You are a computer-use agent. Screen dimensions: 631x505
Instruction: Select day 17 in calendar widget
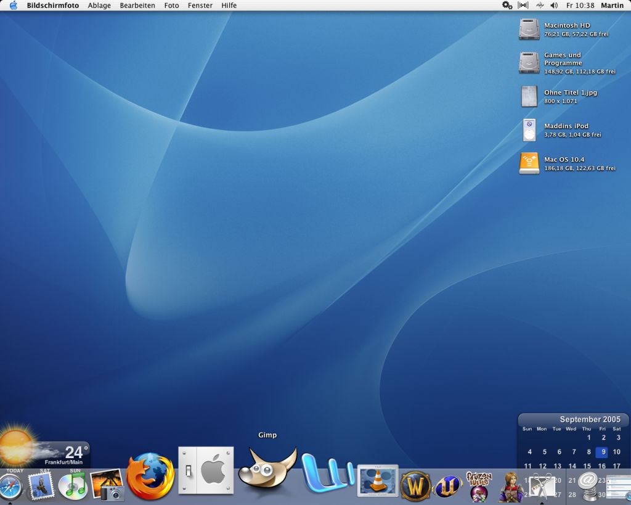click(x=616, y=466)
